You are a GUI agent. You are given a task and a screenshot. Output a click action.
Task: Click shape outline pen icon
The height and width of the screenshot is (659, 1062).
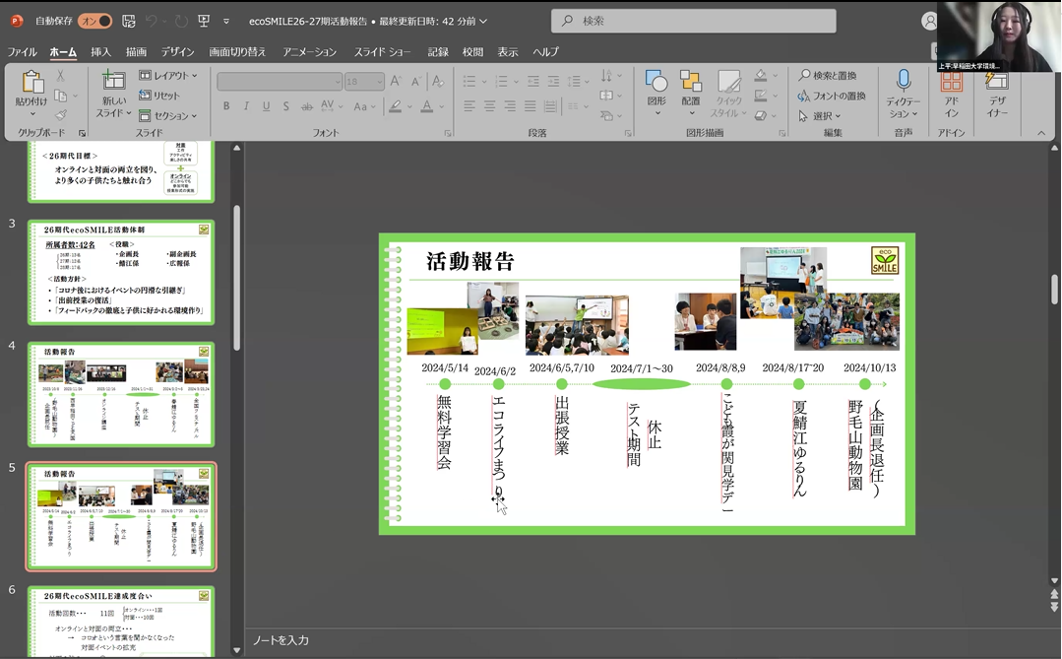pos(761,96)
